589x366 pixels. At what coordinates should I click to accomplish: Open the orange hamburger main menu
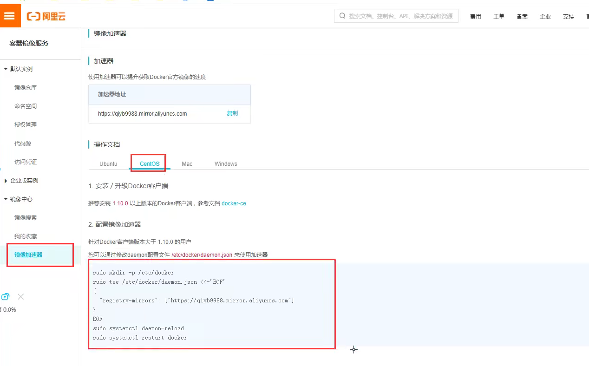(10, 16)
